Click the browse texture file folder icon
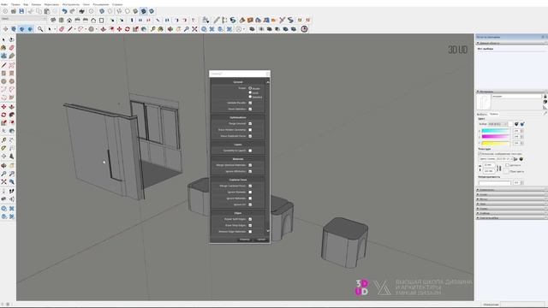The image size is (548, 308). [x=515, y=159]
